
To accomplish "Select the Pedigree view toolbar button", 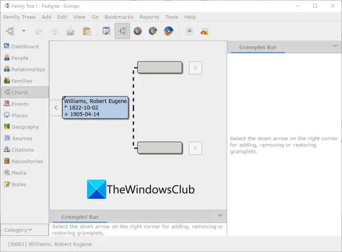I will tap(122, 31).
